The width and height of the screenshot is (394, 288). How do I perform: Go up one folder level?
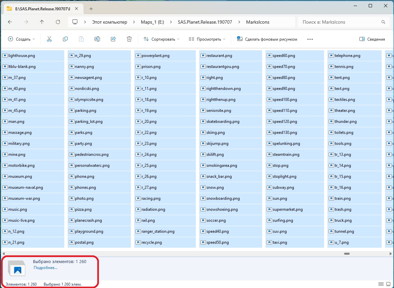tap(42, 22)
